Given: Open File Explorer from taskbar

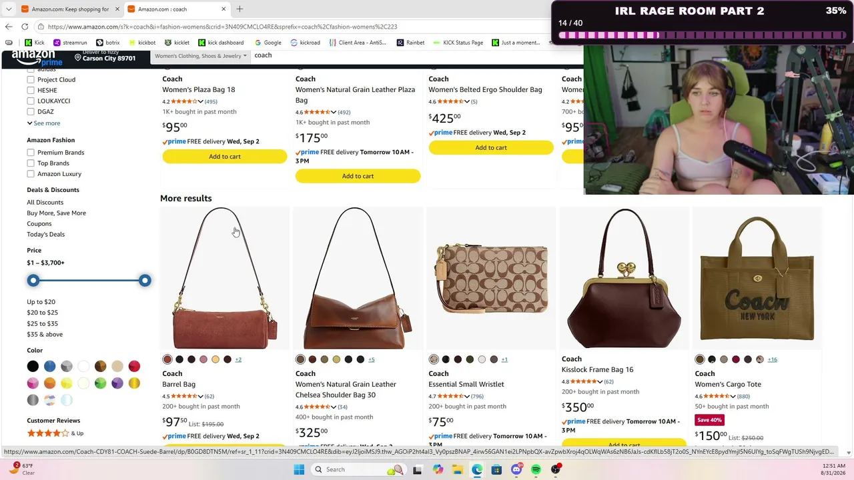Looking at the screenshot, I should pos(458,469).
